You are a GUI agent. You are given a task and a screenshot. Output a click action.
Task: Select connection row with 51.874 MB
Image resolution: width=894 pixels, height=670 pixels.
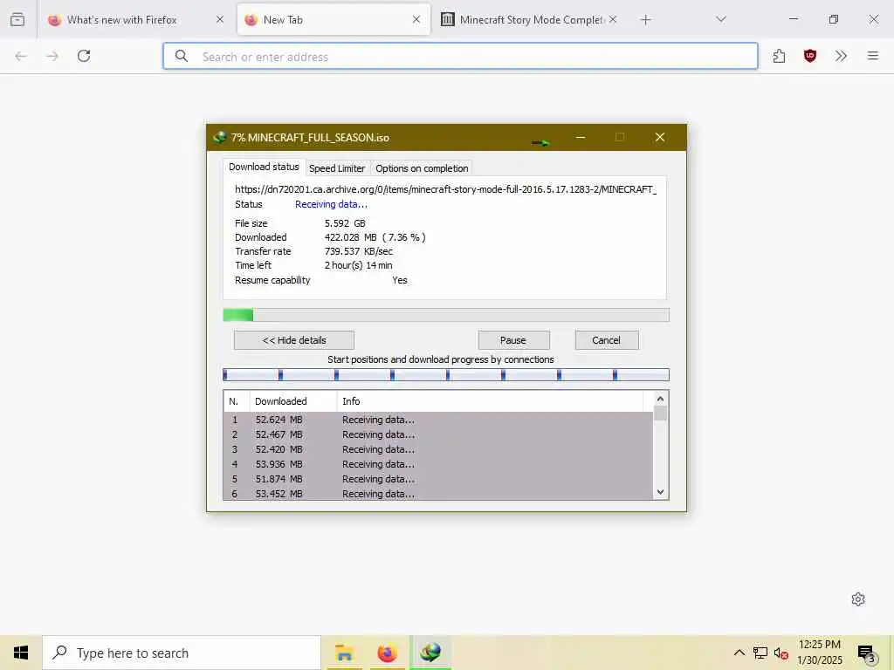coord(438,479)
